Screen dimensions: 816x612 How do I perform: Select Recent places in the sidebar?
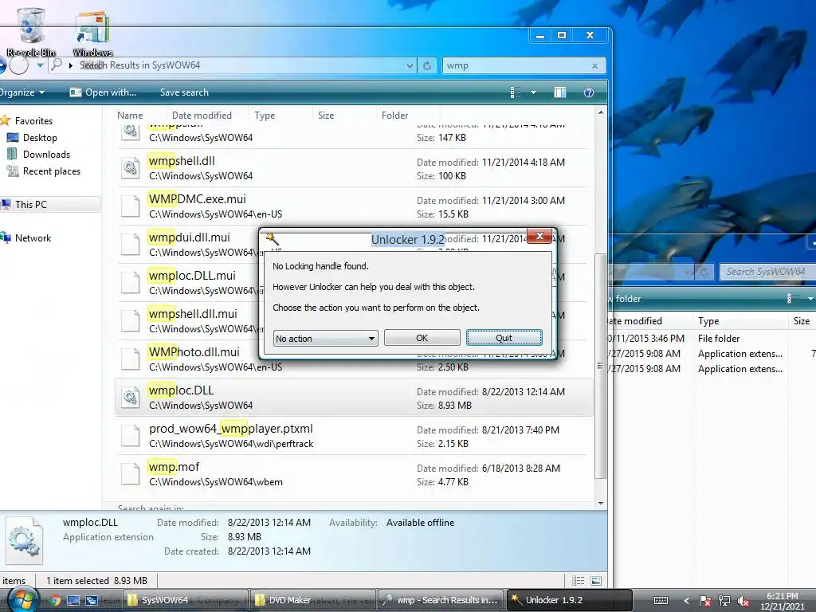(52, 171)
